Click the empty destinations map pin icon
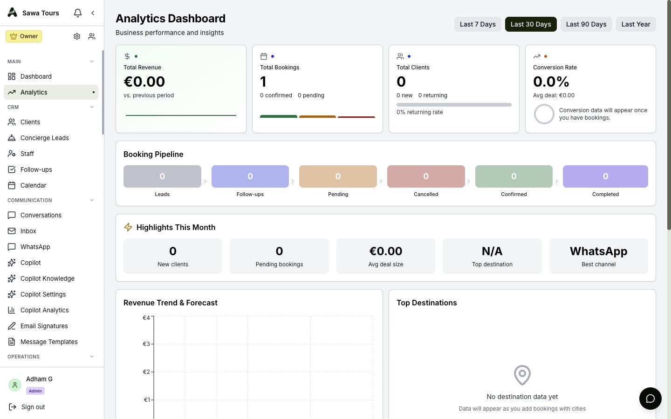 pos(522,375)
